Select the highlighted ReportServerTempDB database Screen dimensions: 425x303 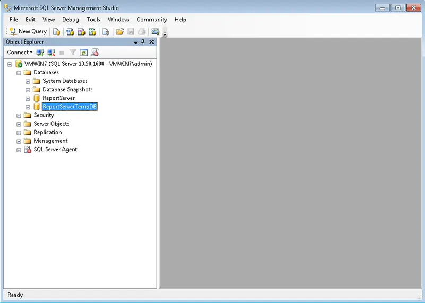click(x=70, y=107)
